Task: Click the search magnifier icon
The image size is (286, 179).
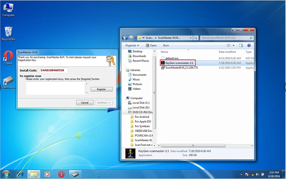Action: (x=251, y=38)
